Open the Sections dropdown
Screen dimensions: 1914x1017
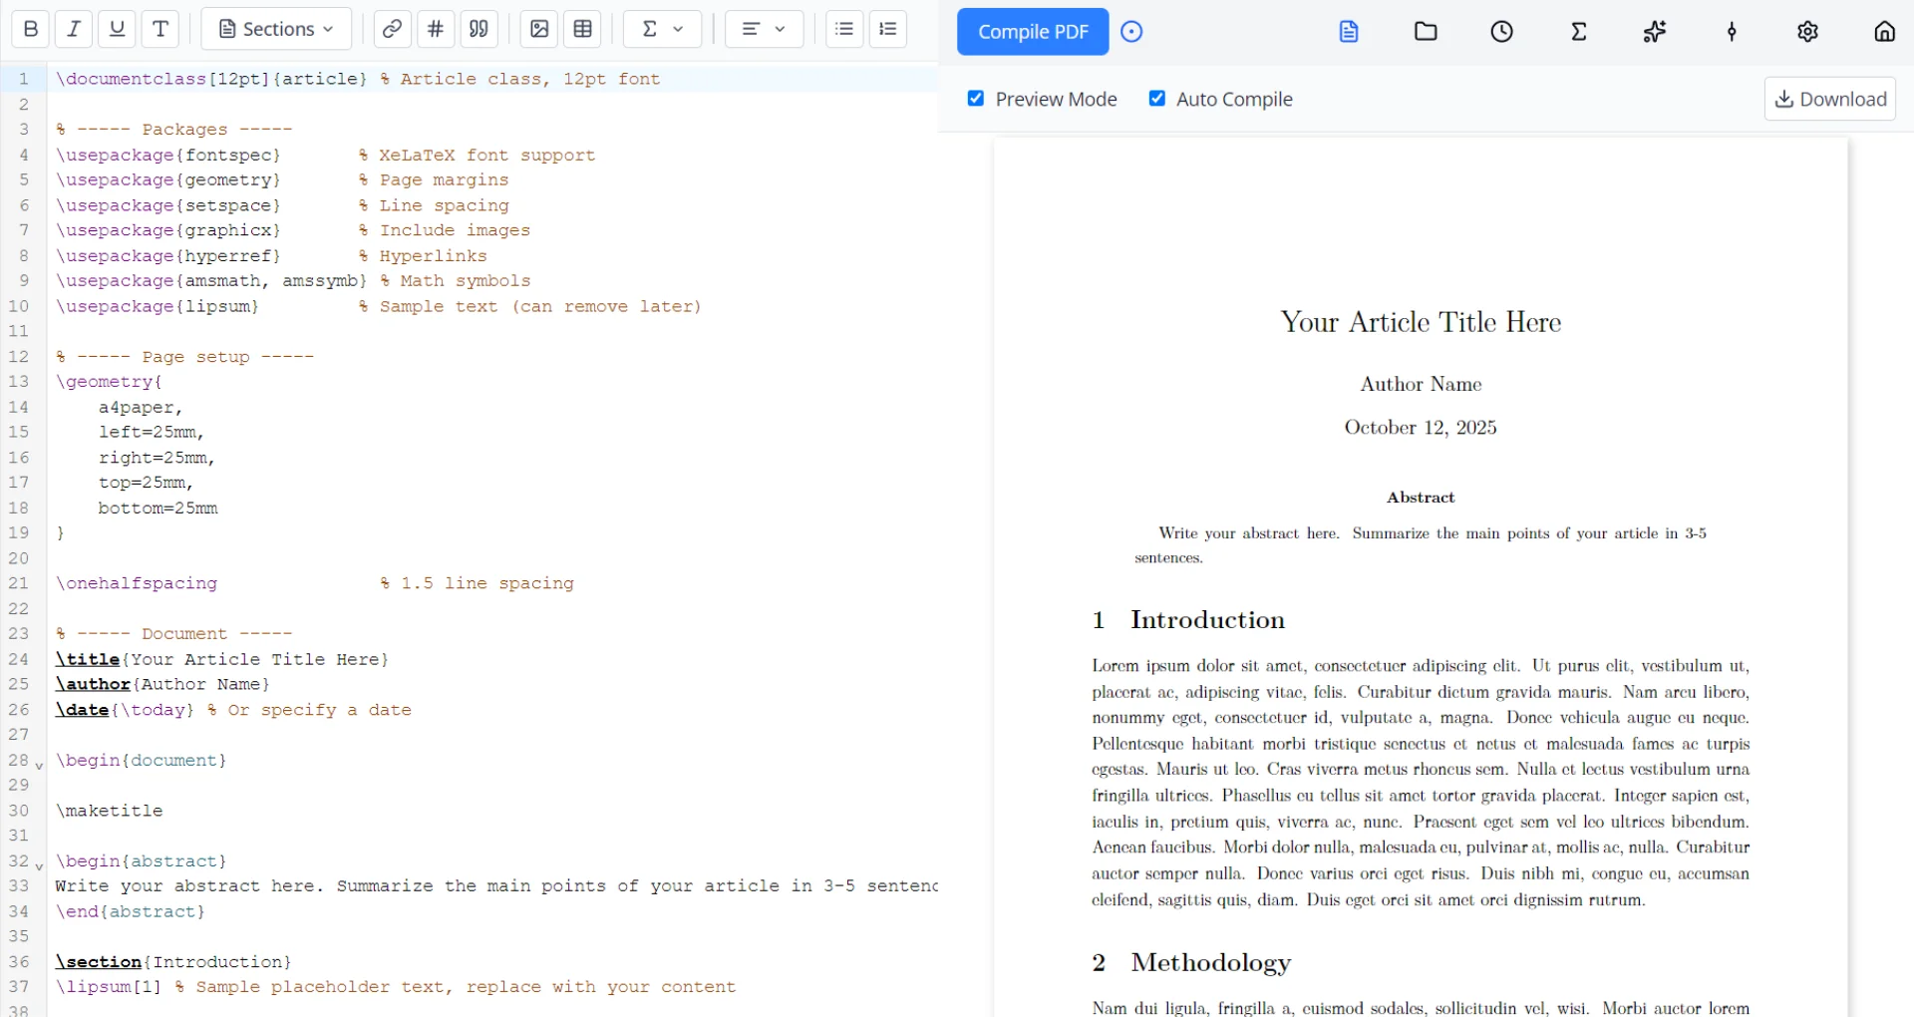coord(276,29)
